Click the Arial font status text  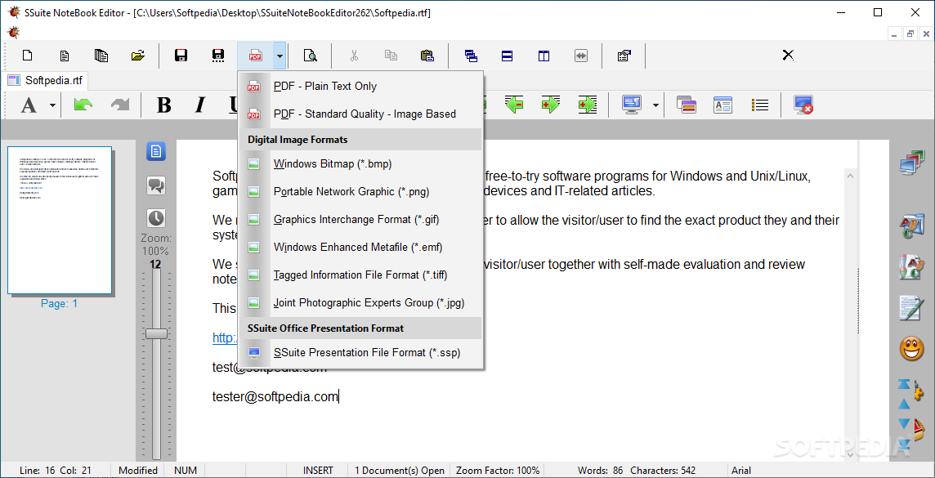click(x=742, y=471)
